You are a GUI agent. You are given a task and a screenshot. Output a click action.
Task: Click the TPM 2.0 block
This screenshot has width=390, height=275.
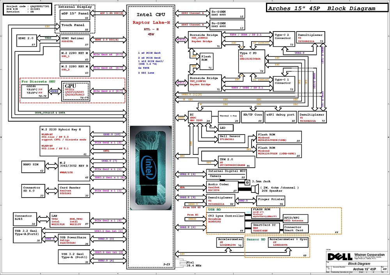[x=237, y=162]
